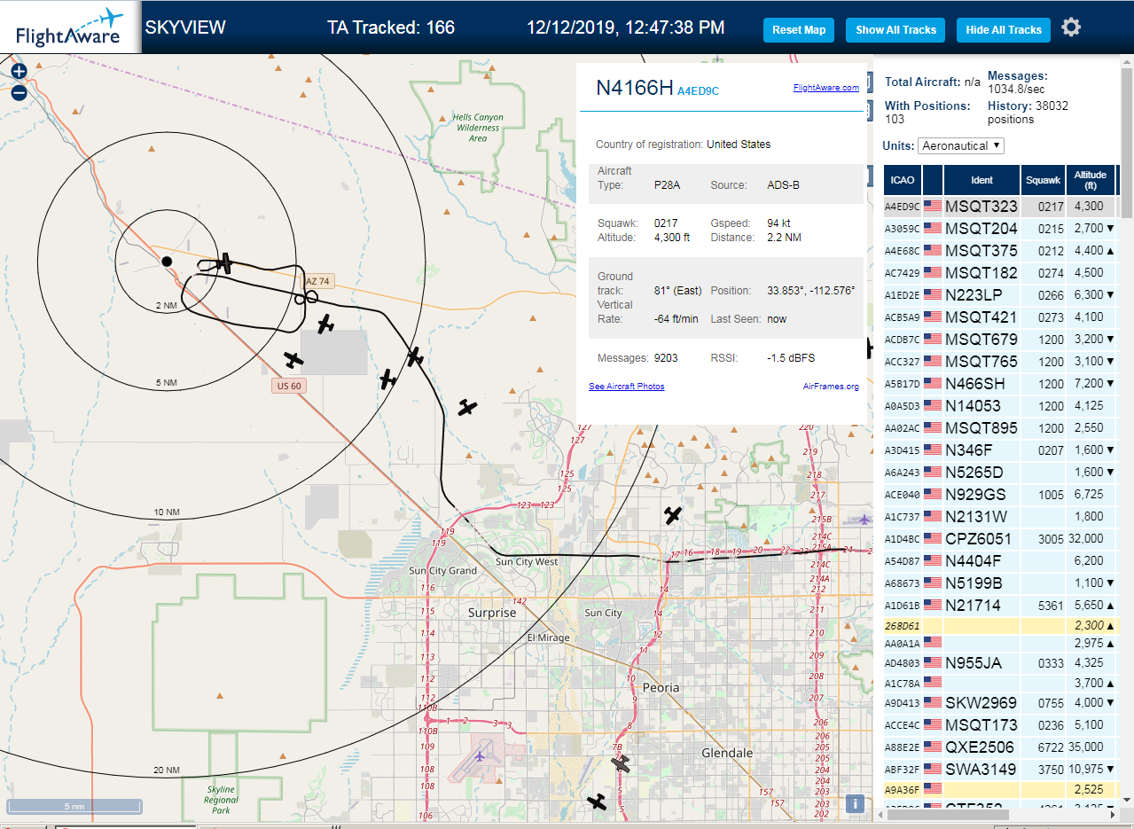
Task: Select the MSQT679 aircraft row
Action: click(1000, 340)
